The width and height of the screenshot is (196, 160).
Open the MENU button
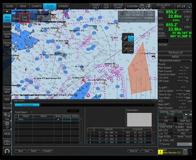[175, 57]
